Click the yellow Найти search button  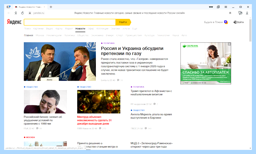tap(123, 22)
